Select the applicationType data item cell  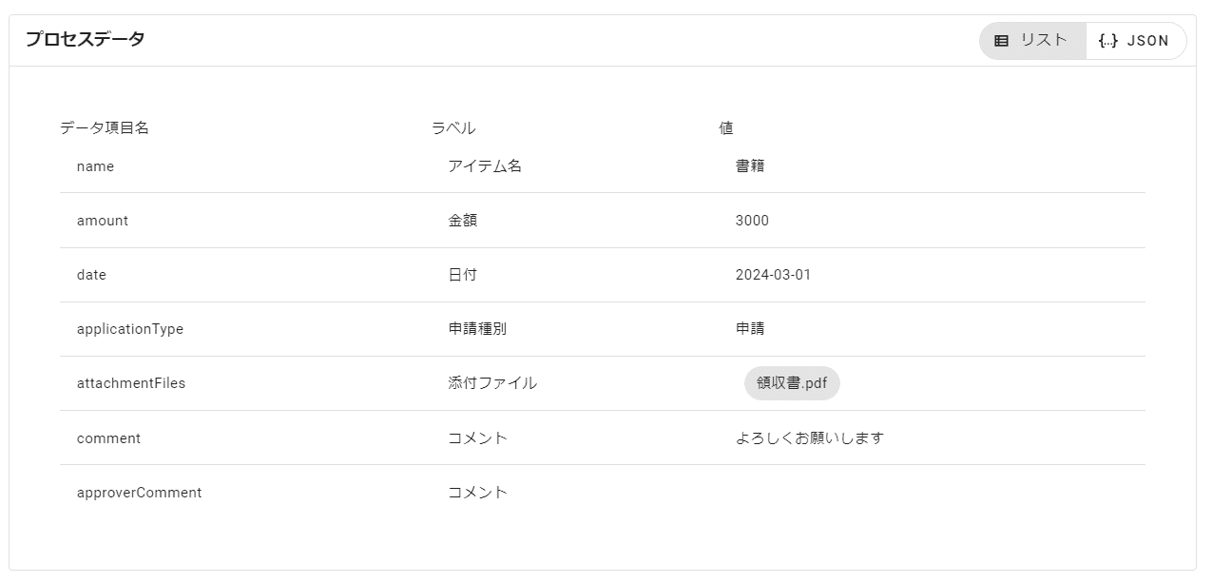tap(130, 329)
